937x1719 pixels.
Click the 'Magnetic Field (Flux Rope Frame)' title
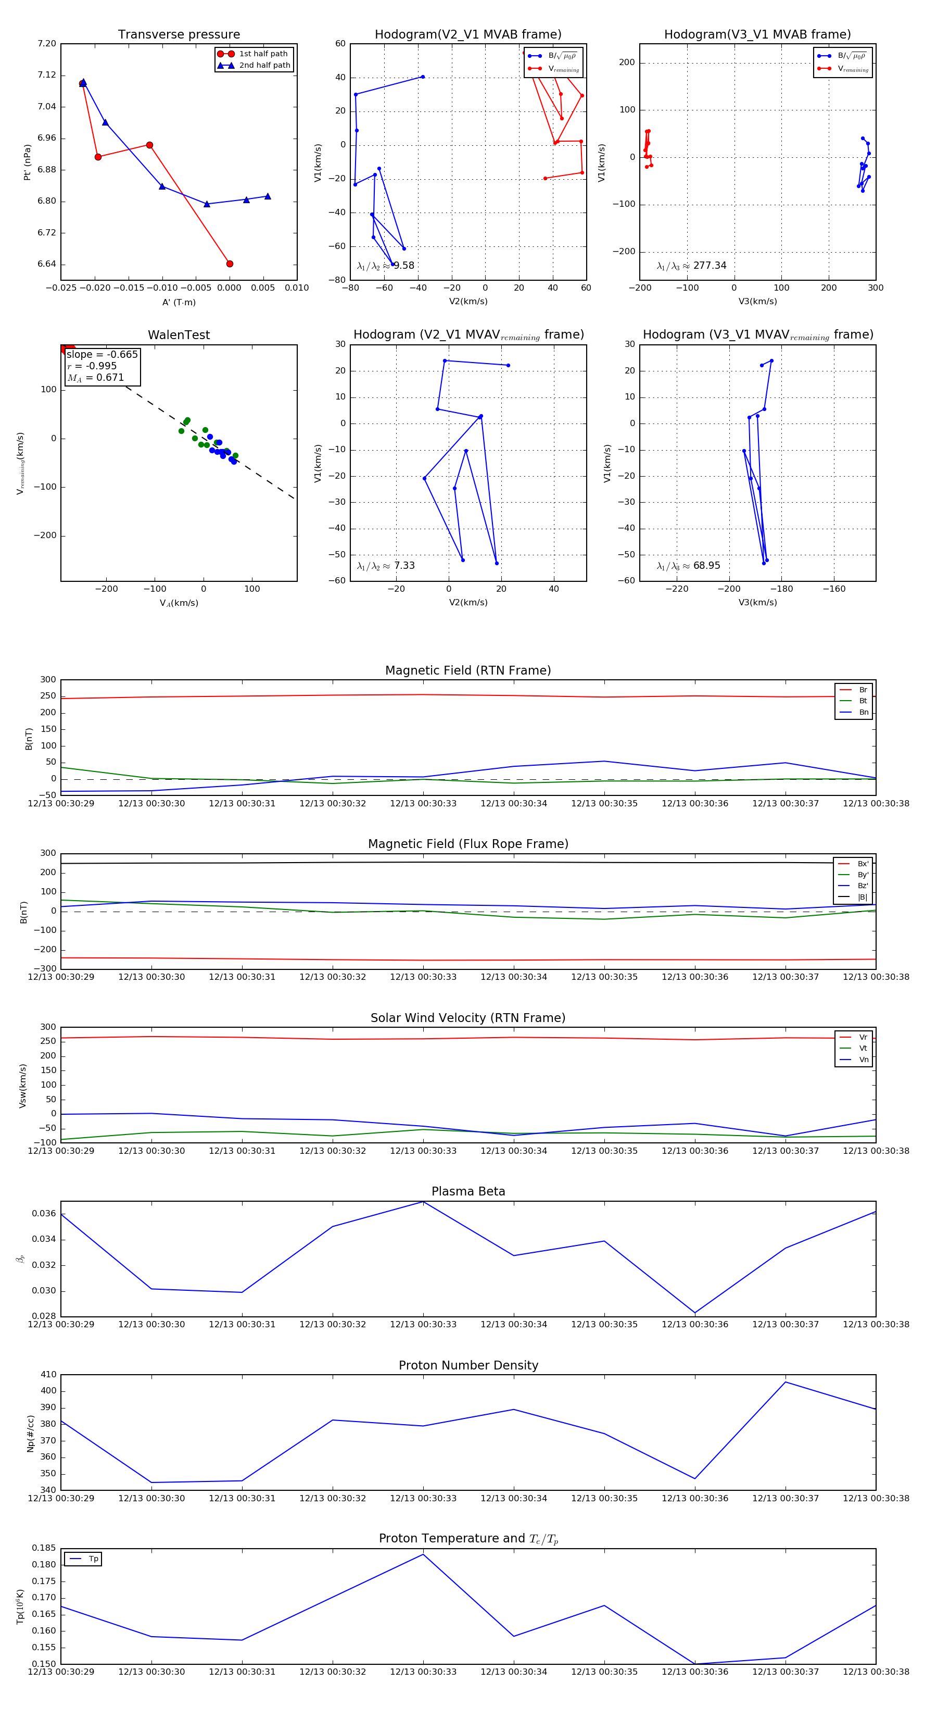coord(468,844)
